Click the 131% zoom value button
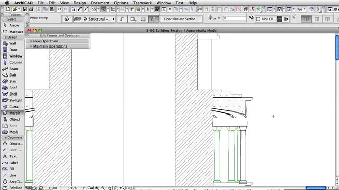The height and width of the screenshot is (190, 339). click(72, 188)
